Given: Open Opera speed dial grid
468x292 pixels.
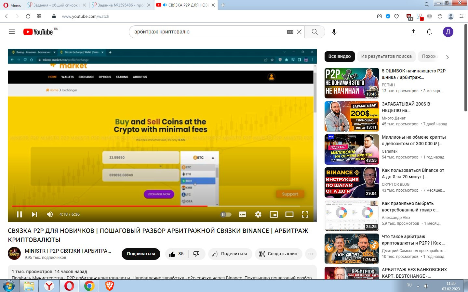Looking at the screenshot, I should 39,16.
